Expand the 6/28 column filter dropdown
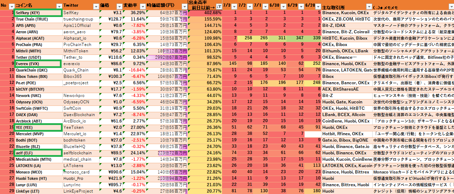The width and height of the screenshot is (454, 194). coord(317,6)
